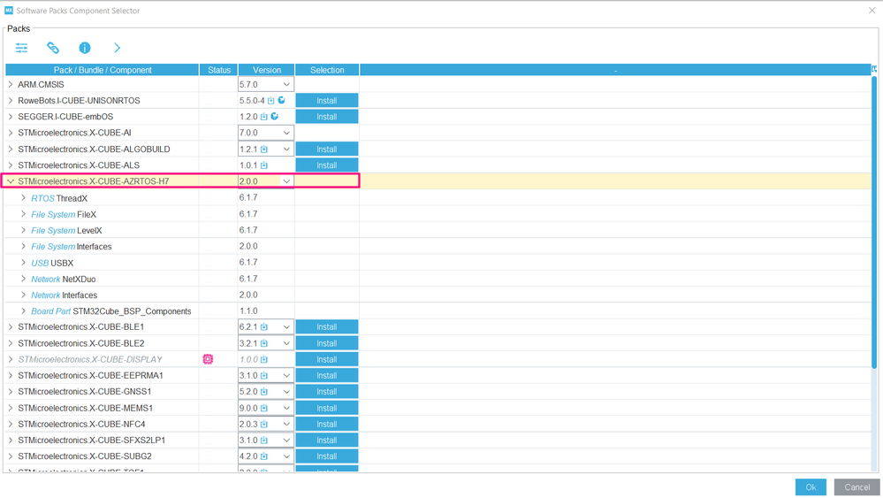The image size is (883, 498).
Task: Install the X-CUBE-BLE2 pack
Action: click(x=327, y=343)
